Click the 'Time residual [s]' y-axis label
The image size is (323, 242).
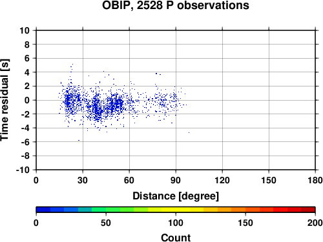(x=5, y=100)
